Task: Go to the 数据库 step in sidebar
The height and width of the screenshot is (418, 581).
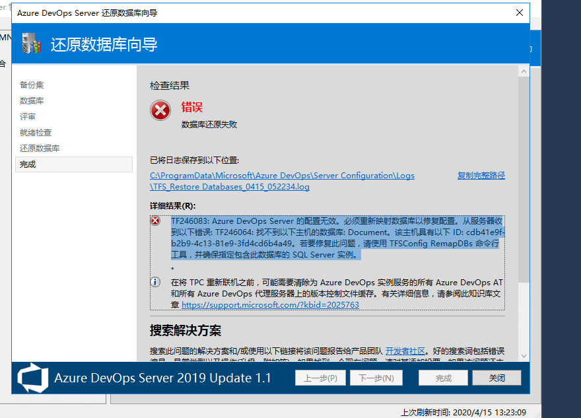Action: click(32, 101)
